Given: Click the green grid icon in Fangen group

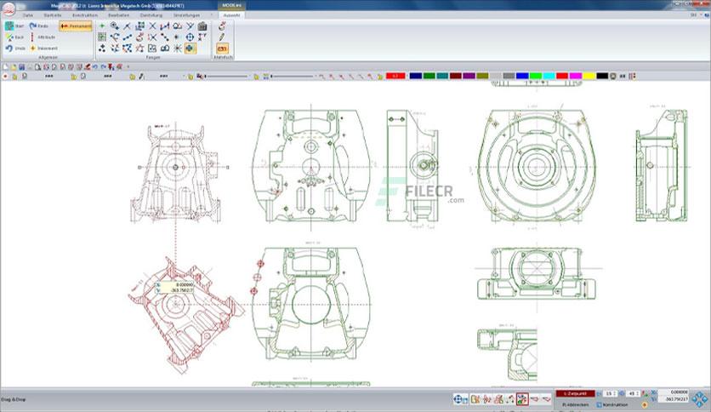Looking at the screenshot, I should 102,37.
